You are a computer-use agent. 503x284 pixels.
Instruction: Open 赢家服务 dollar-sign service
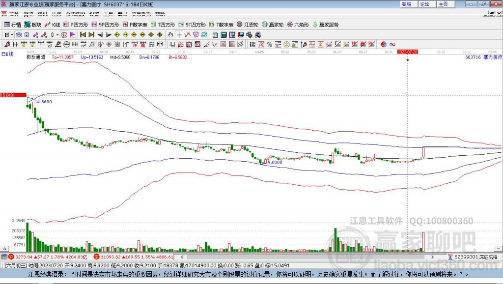325,25
